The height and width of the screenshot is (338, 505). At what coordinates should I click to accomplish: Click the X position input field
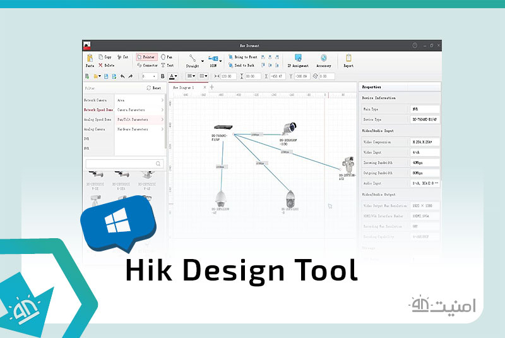(x=277, y=76)
